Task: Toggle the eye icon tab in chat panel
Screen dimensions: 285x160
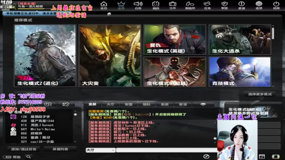Action: pyautogui.click(x=203, y=104)
